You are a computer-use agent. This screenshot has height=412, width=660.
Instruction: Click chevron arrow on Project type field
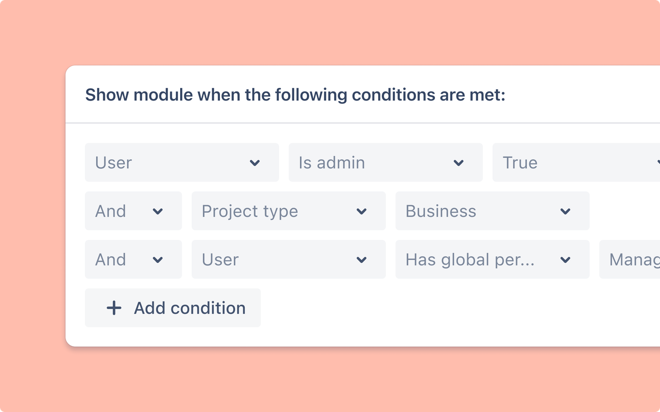[x=362, y=211]
